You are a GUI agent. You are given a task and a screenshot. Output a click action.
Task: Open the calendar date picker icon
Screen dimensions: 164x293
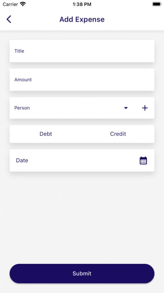pos(143,161)
